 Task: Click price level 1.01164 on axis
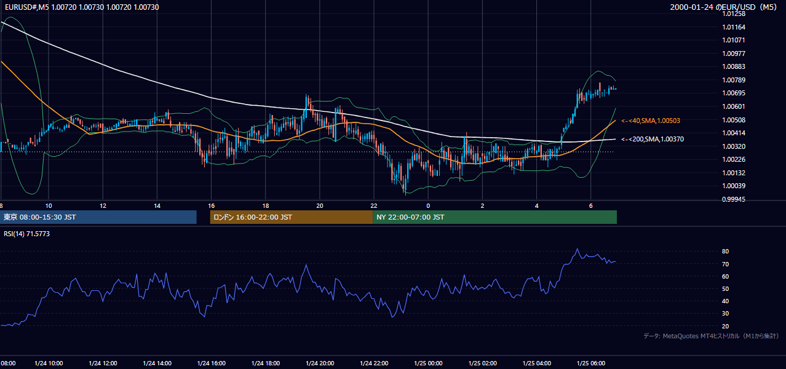click(734, 27)
